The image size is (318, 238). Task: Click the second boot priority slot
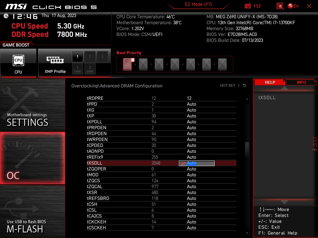(143, 64)
